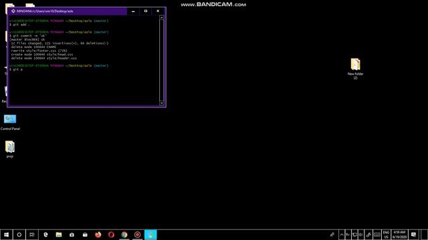Open the Mail app from the taskbar
The height and width of the screenshot is (240, 428).
85,235
